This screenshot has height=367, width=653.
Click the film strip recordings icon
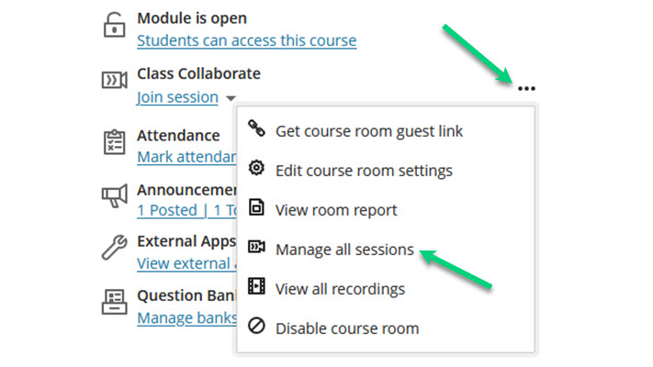pos(256,286)
